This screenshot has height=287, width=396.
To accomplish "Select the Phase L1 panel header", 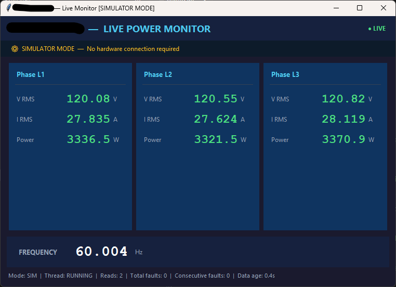I will [31, 74].
